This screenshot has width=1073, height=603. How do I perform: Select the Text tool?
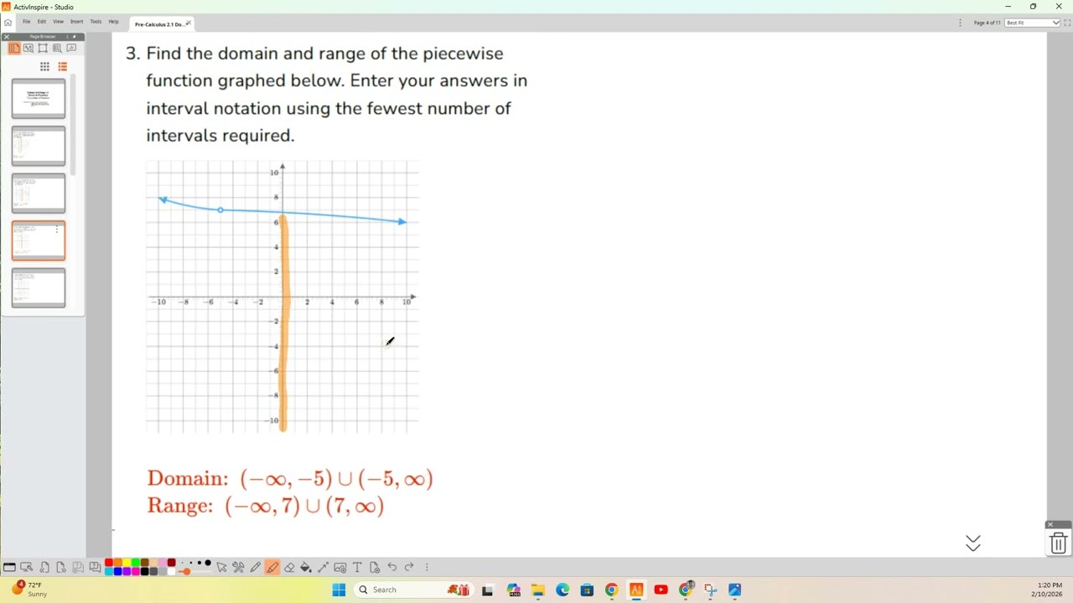pos(356,567)
